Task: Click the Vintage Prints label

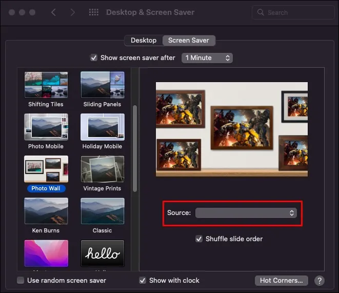Action: pyautogui.click(x=102, y=188)
